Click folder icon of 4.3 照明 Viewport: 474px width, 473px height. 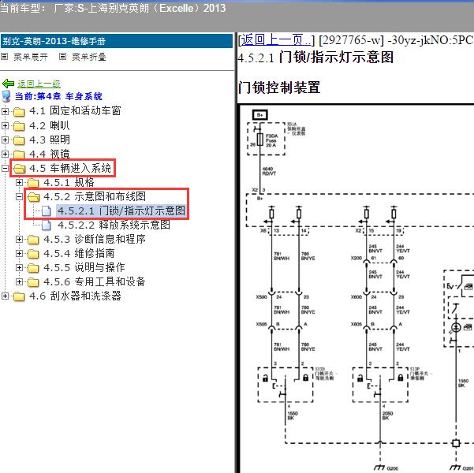point(19,140)
